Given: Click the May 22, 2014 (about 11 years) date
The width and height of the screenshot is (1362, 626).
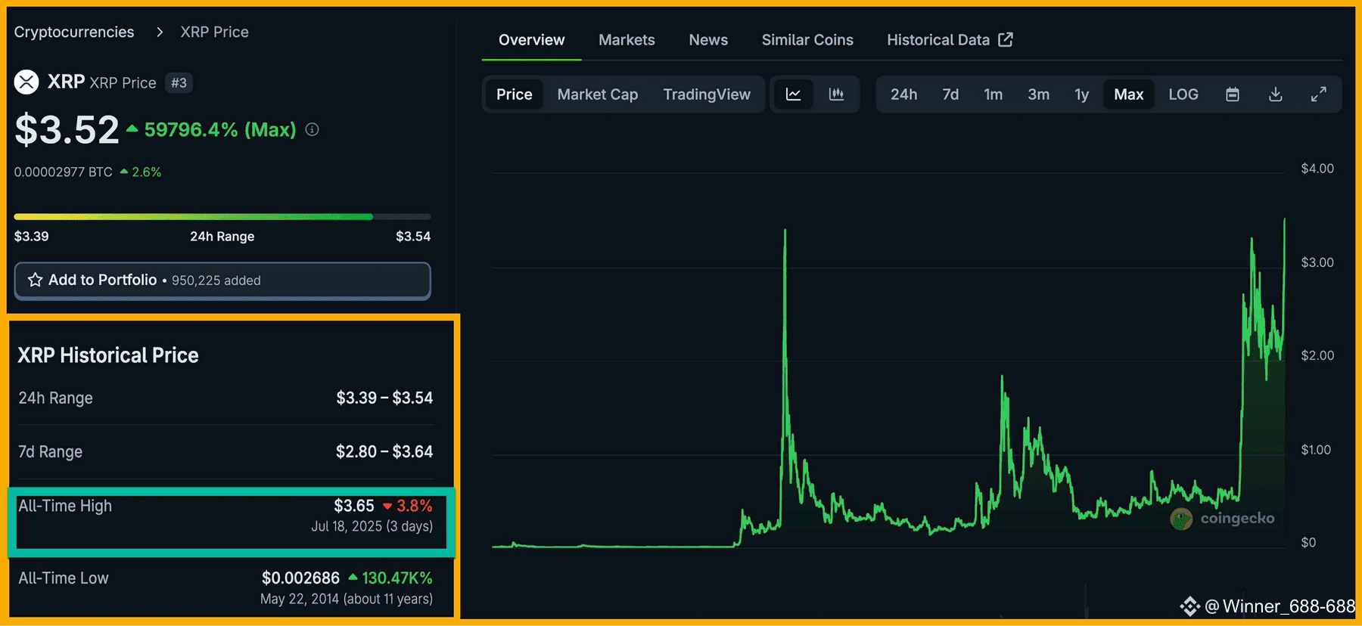Looking at the screenshot, I should (x=347, y=599).
